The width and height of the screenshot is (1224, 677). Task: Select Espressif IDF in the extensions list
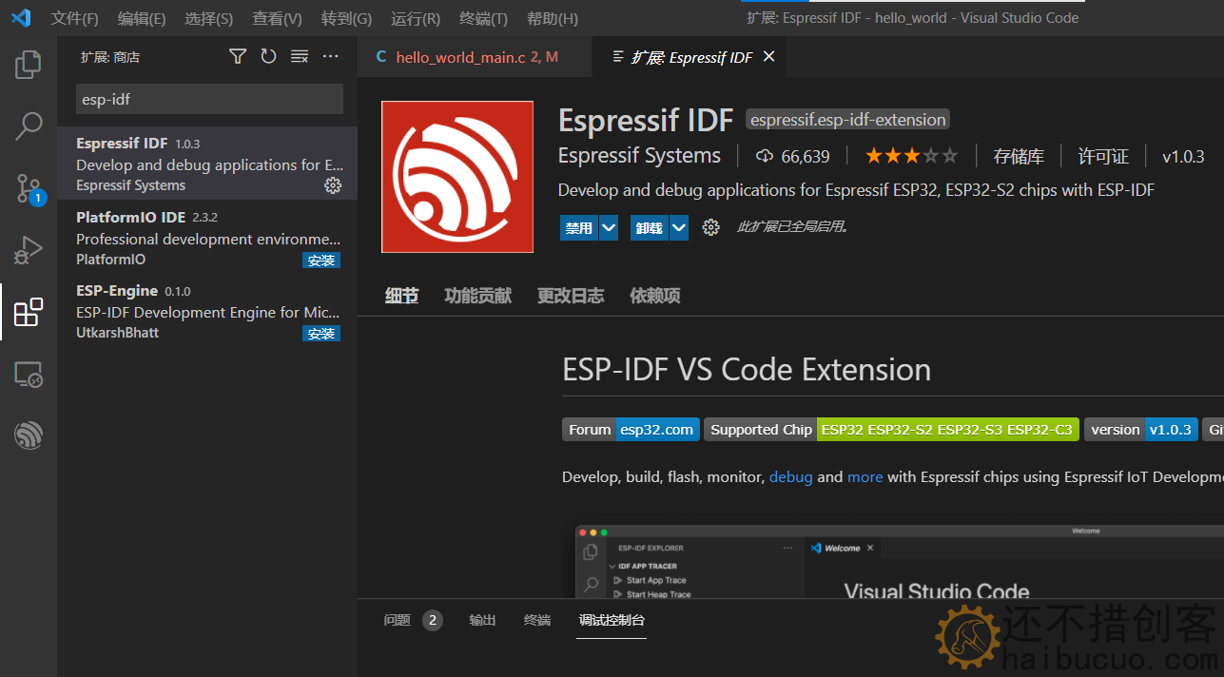(207, 164)
